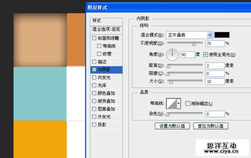Click the angle dial control
The image size is (251, 158).
pos(172,55)
